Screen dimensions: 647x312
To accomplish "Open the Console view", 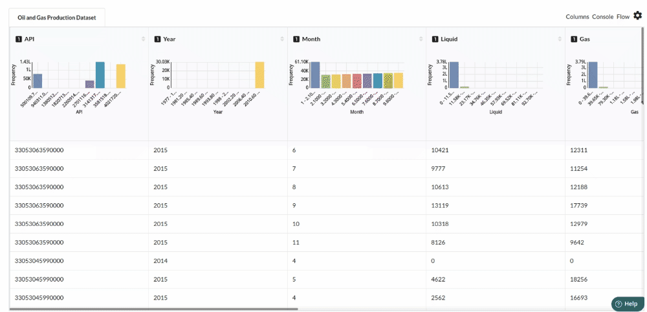I will [602, 17].
